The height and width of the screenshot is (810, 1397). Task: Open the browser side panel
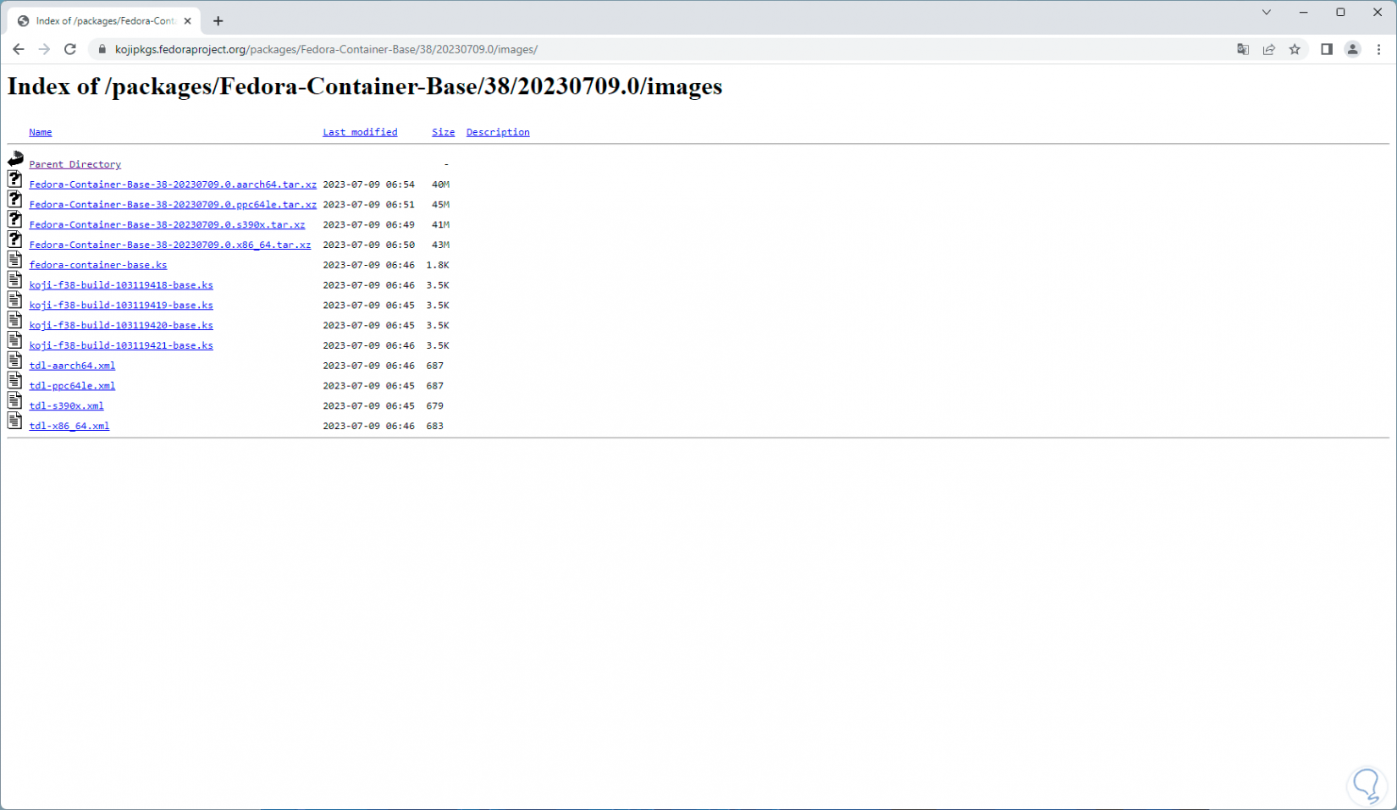coord(1327,49)
